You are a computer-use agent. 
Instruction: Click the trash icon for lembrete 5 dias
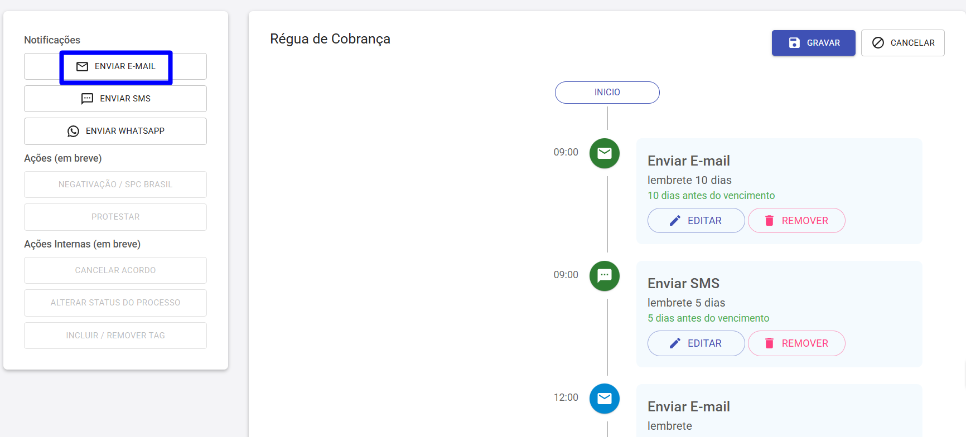point(769,343)
